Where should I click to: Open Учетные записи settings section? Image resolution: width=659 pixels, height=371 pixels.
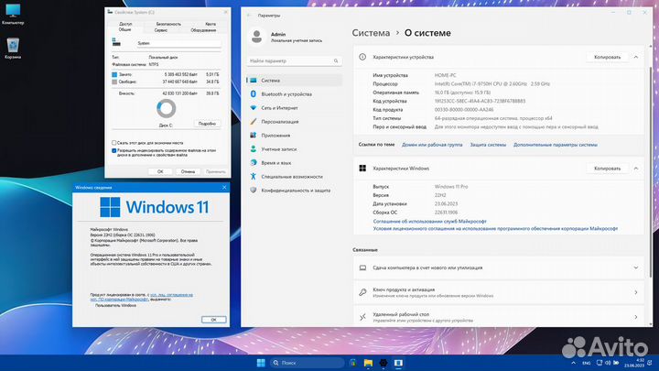294,149
